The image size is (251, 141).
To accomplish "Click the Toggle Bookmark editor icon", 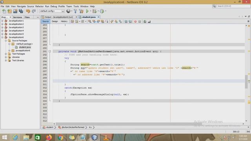I will tap(120, 22).
